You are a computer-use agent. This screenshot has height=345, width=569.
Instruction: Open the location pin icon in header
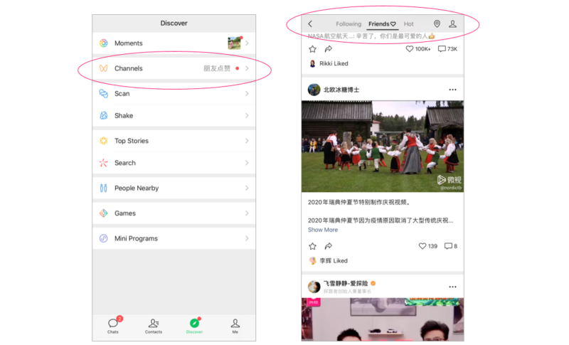point(437,24)
